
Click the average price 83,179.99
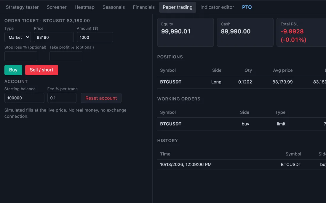[282, 82]
